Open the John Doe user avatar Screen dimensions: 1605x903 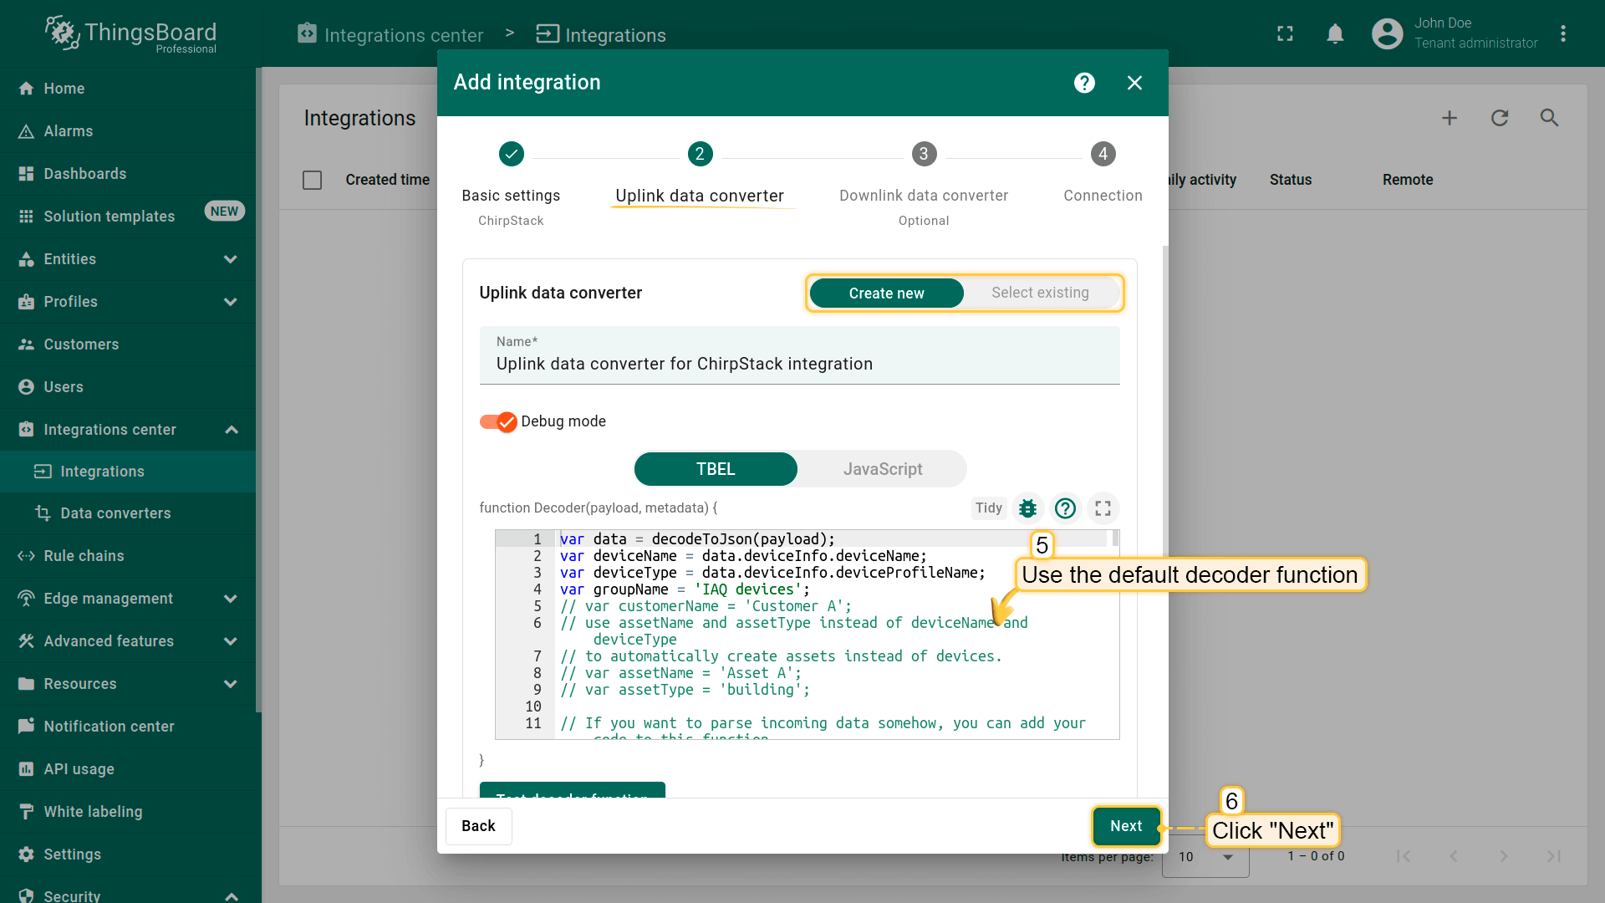(1387, 34)
